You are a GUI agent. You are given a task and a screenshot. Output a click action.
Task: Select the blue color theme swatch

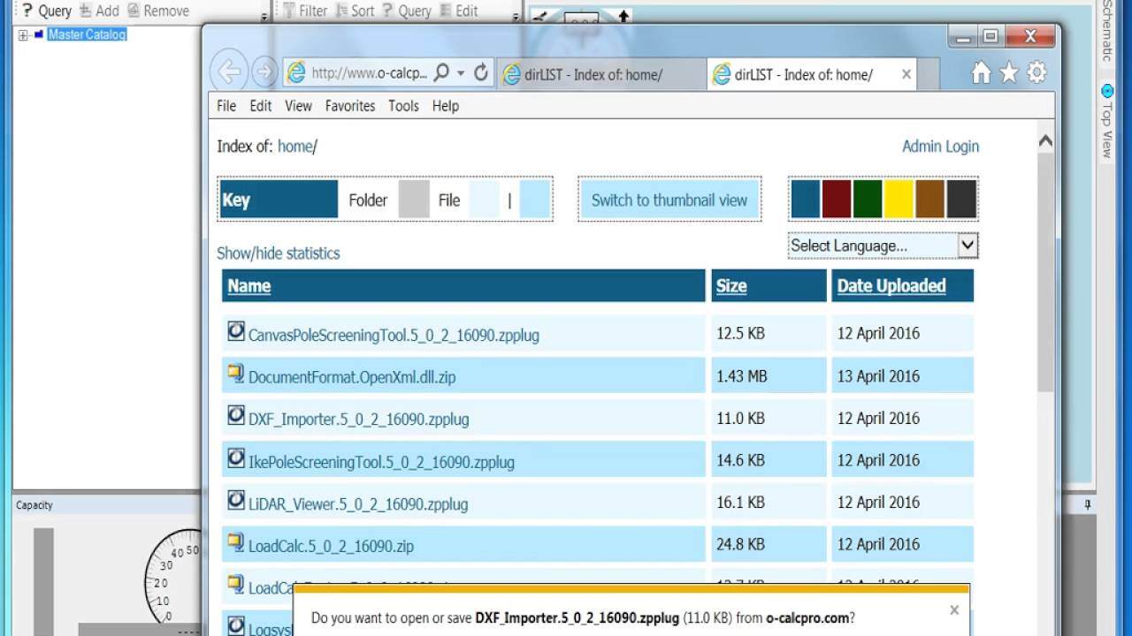pos(805,199)
